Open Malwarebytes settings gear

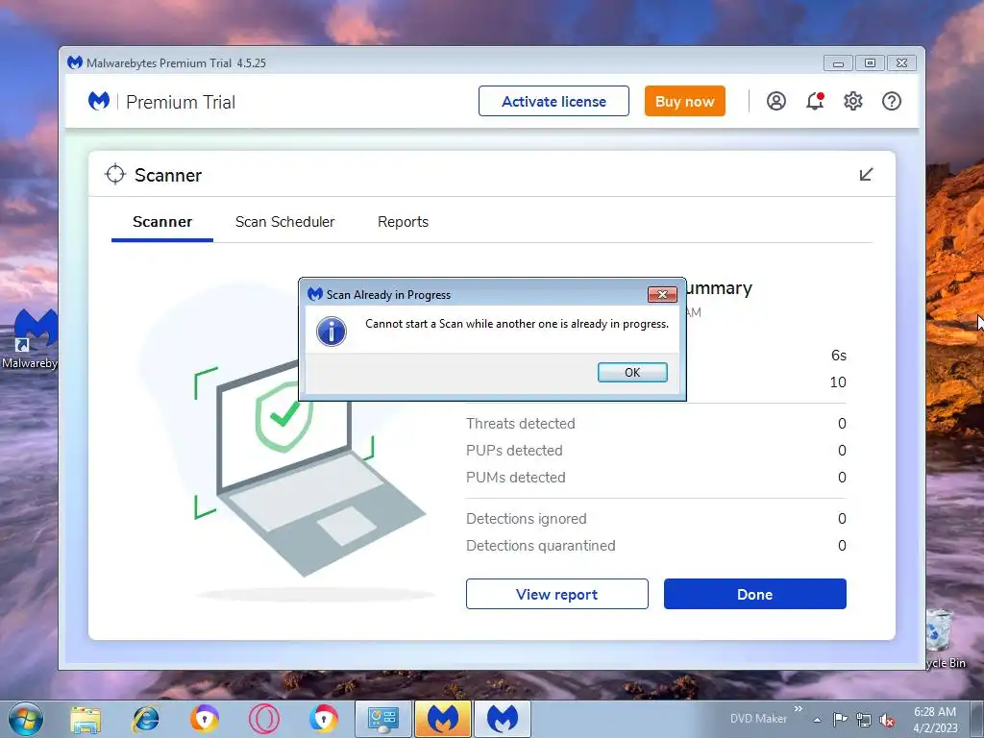tap(853, 101)
